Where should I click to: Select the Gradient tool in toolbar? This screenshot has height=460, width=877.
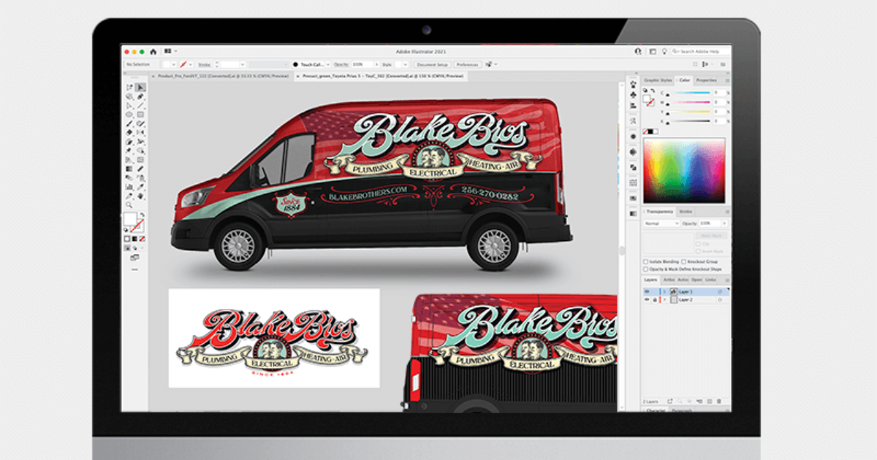129,169
